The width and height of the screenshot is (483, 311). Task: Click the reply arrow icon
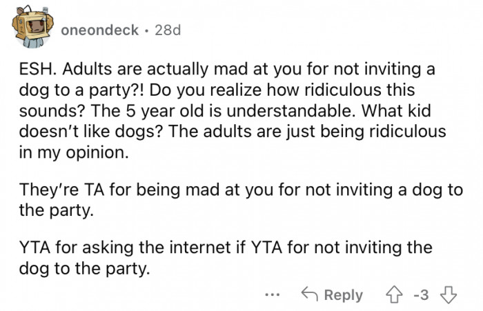pyautogui.click(x=310, y=294)
